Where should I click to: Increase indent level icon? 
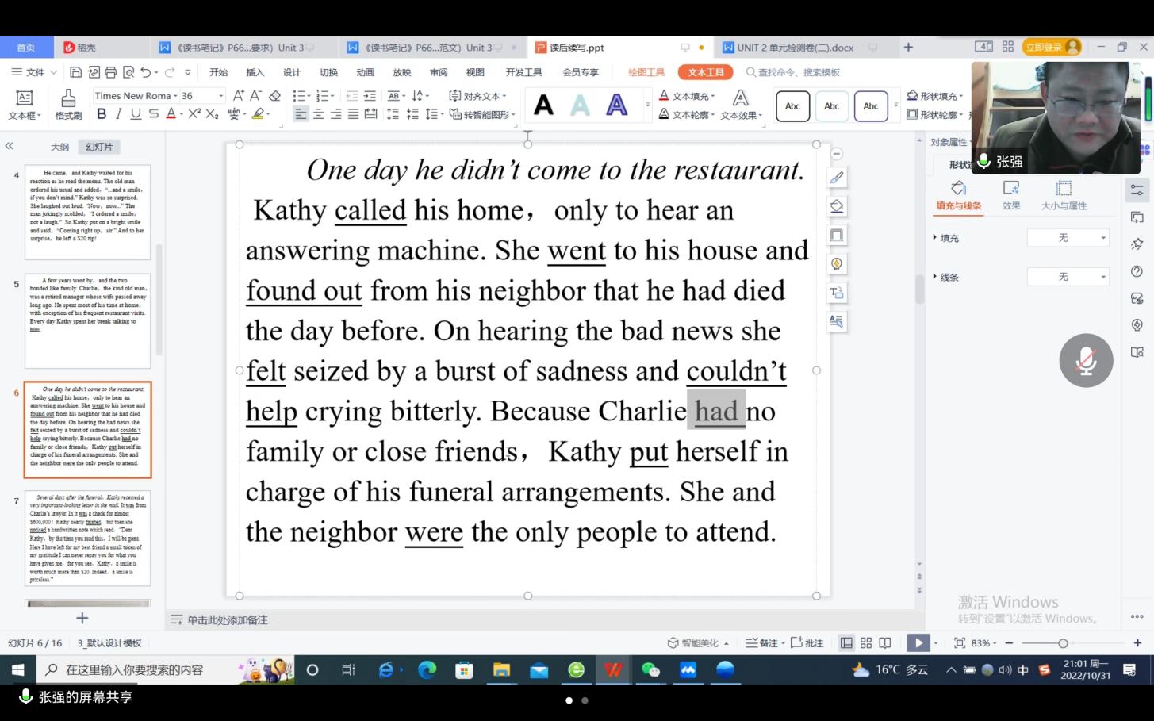[370, 96]
